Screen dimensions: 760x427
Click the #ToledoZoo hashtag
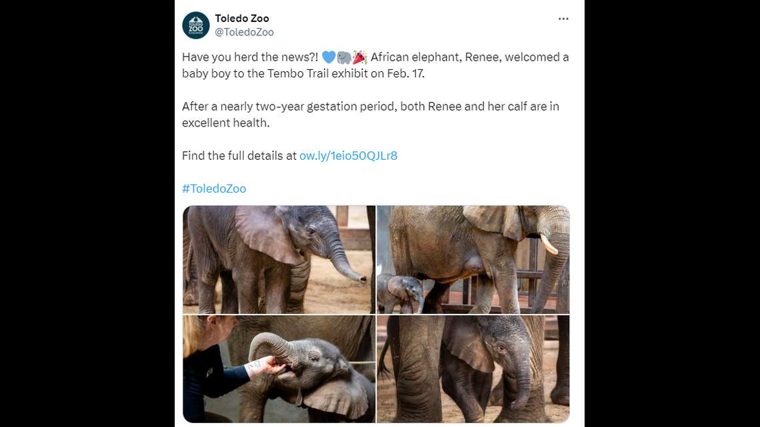coord(214,189)
